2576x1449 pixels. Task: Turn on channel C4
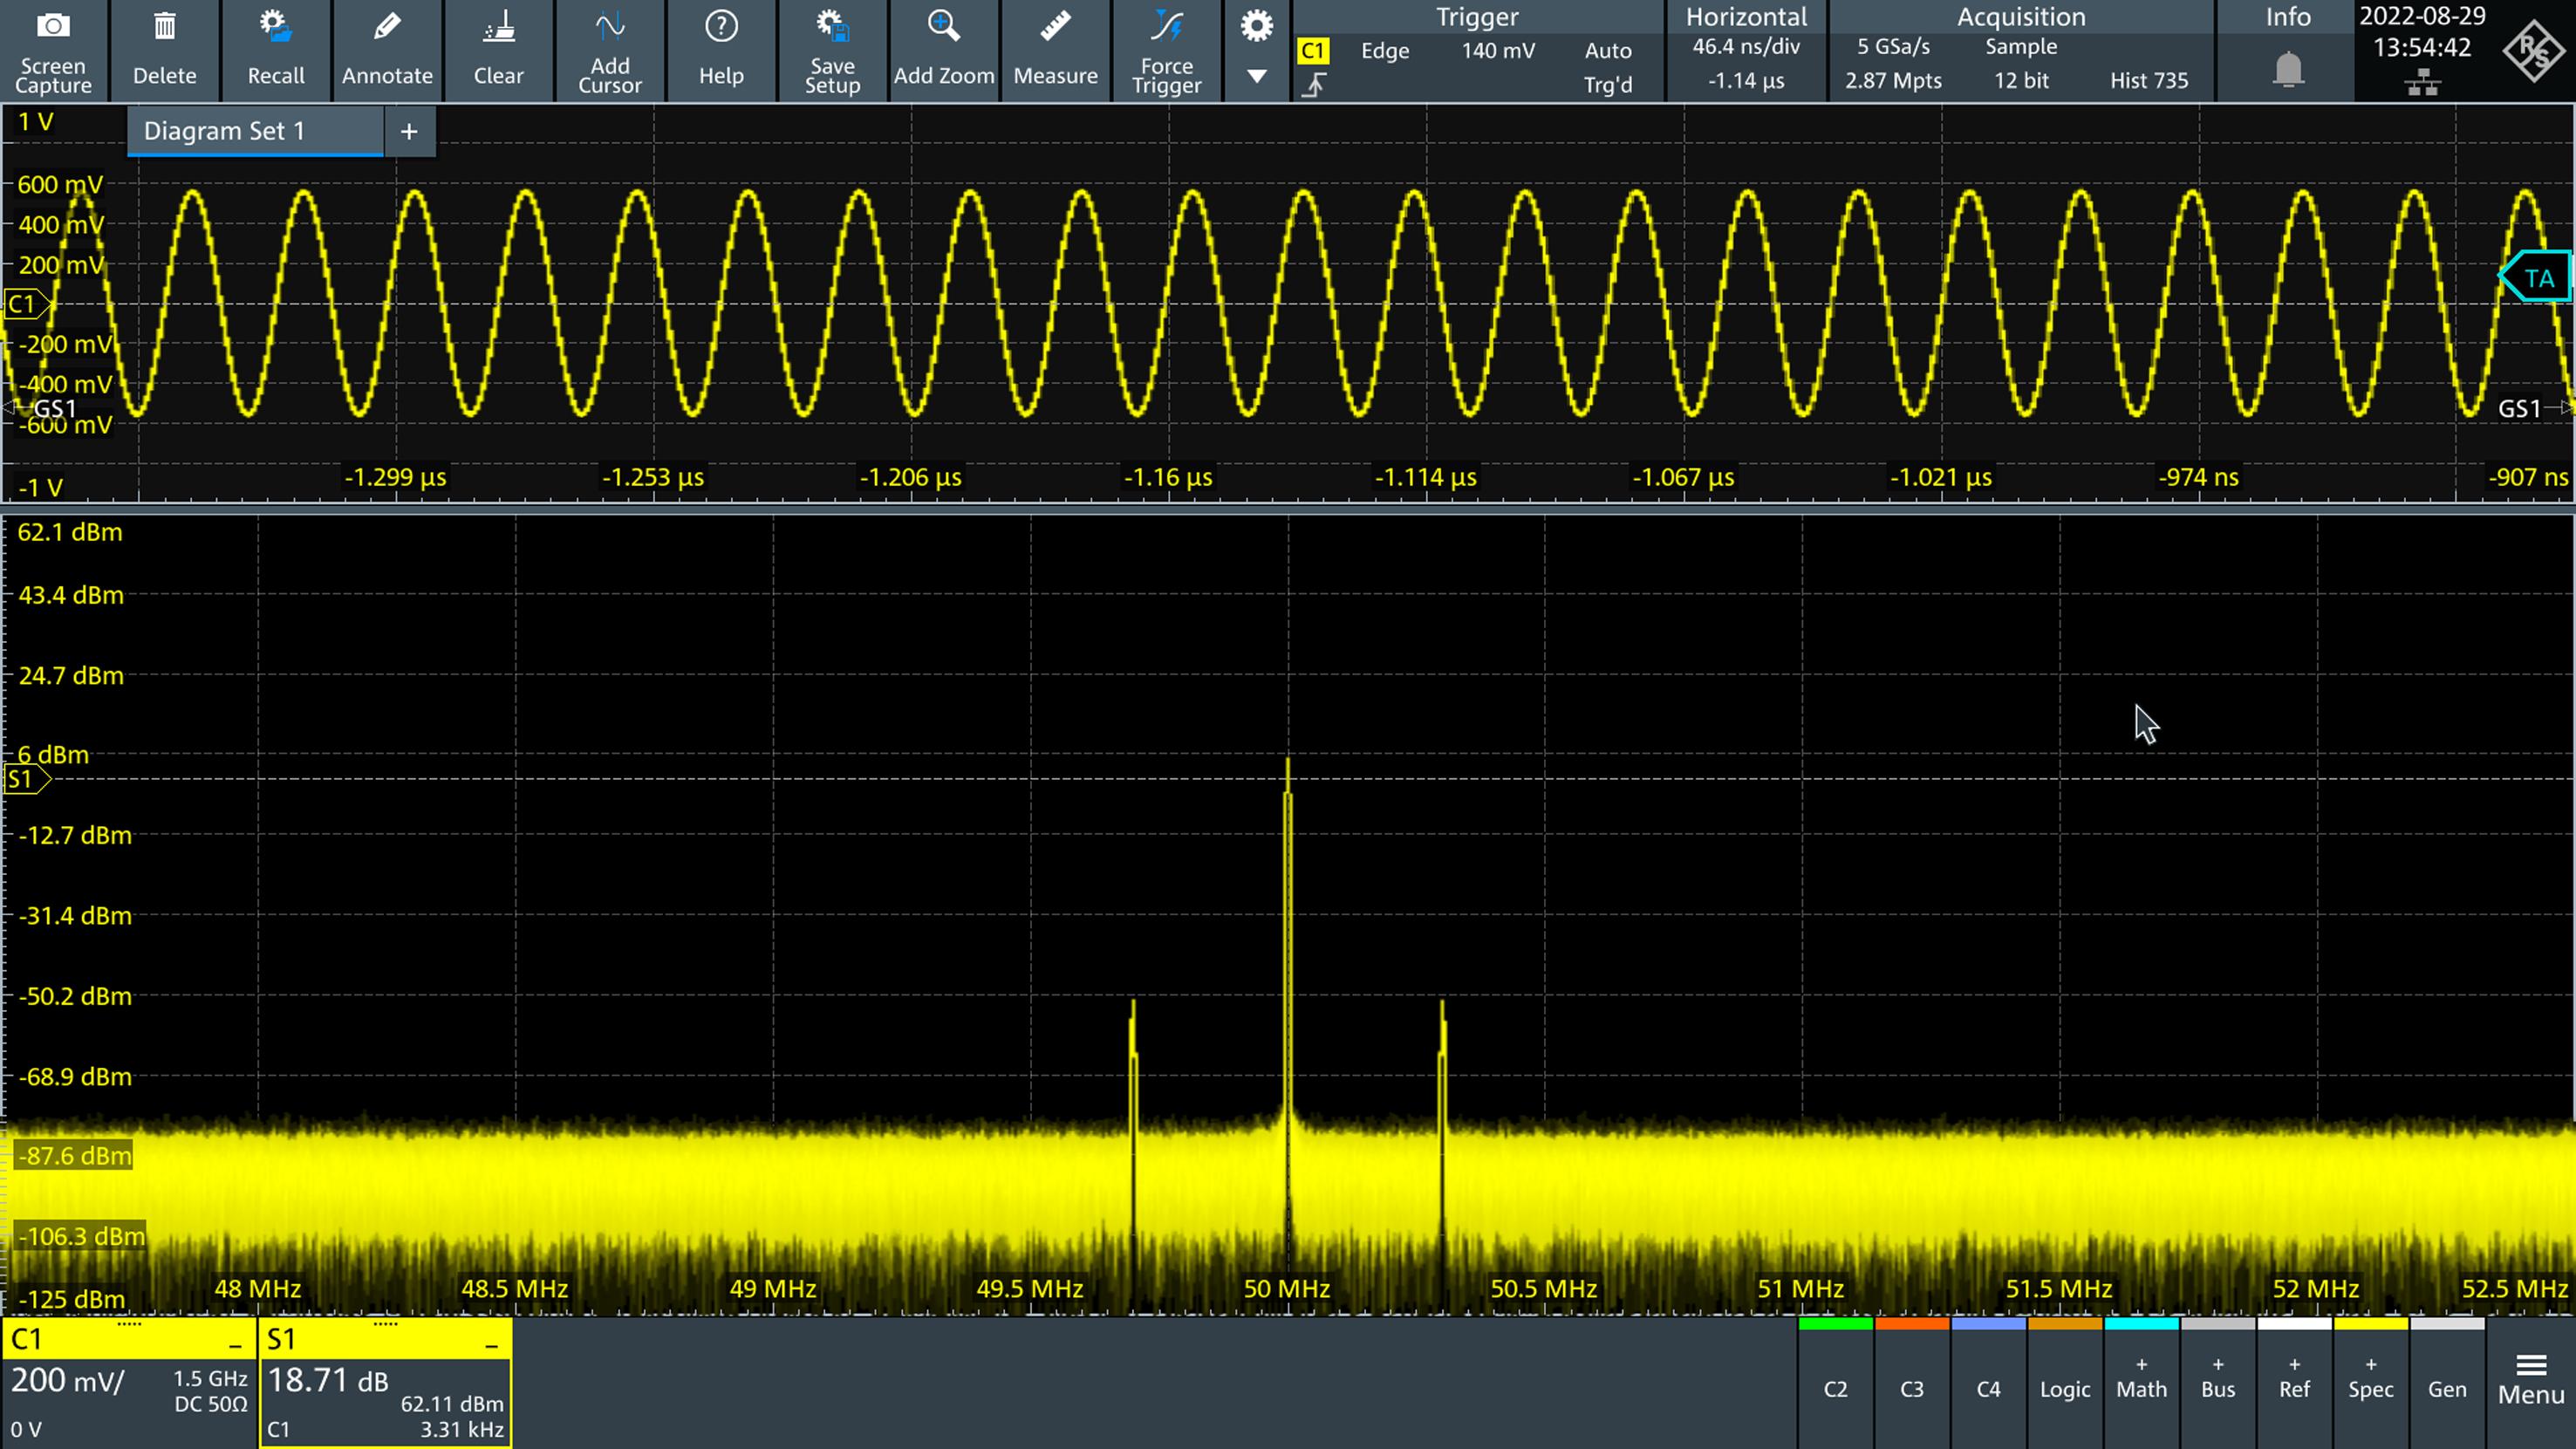click(1988, 1387)
